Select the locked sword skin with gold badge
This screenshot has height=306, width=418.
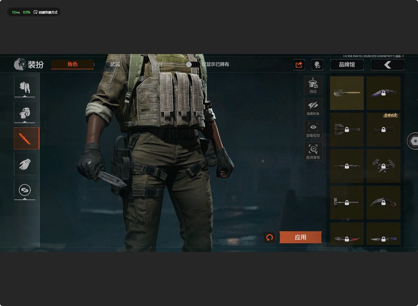click(x=384, y=129)
